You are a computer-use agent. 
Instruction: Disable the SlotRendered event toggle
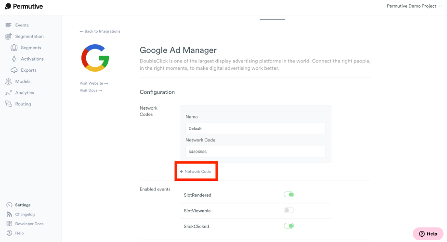(x=289, y=194)
